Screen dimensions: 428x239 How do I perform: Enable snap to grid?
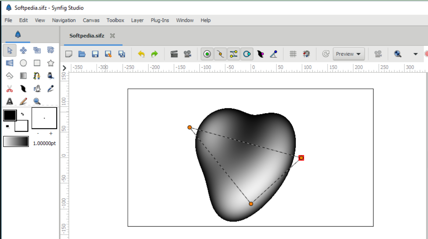[x=306, y=54]
